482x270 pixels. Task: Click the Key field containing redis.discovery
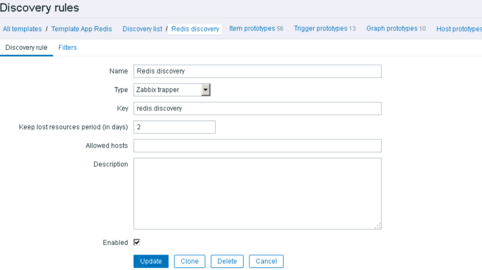pos(258,108)
